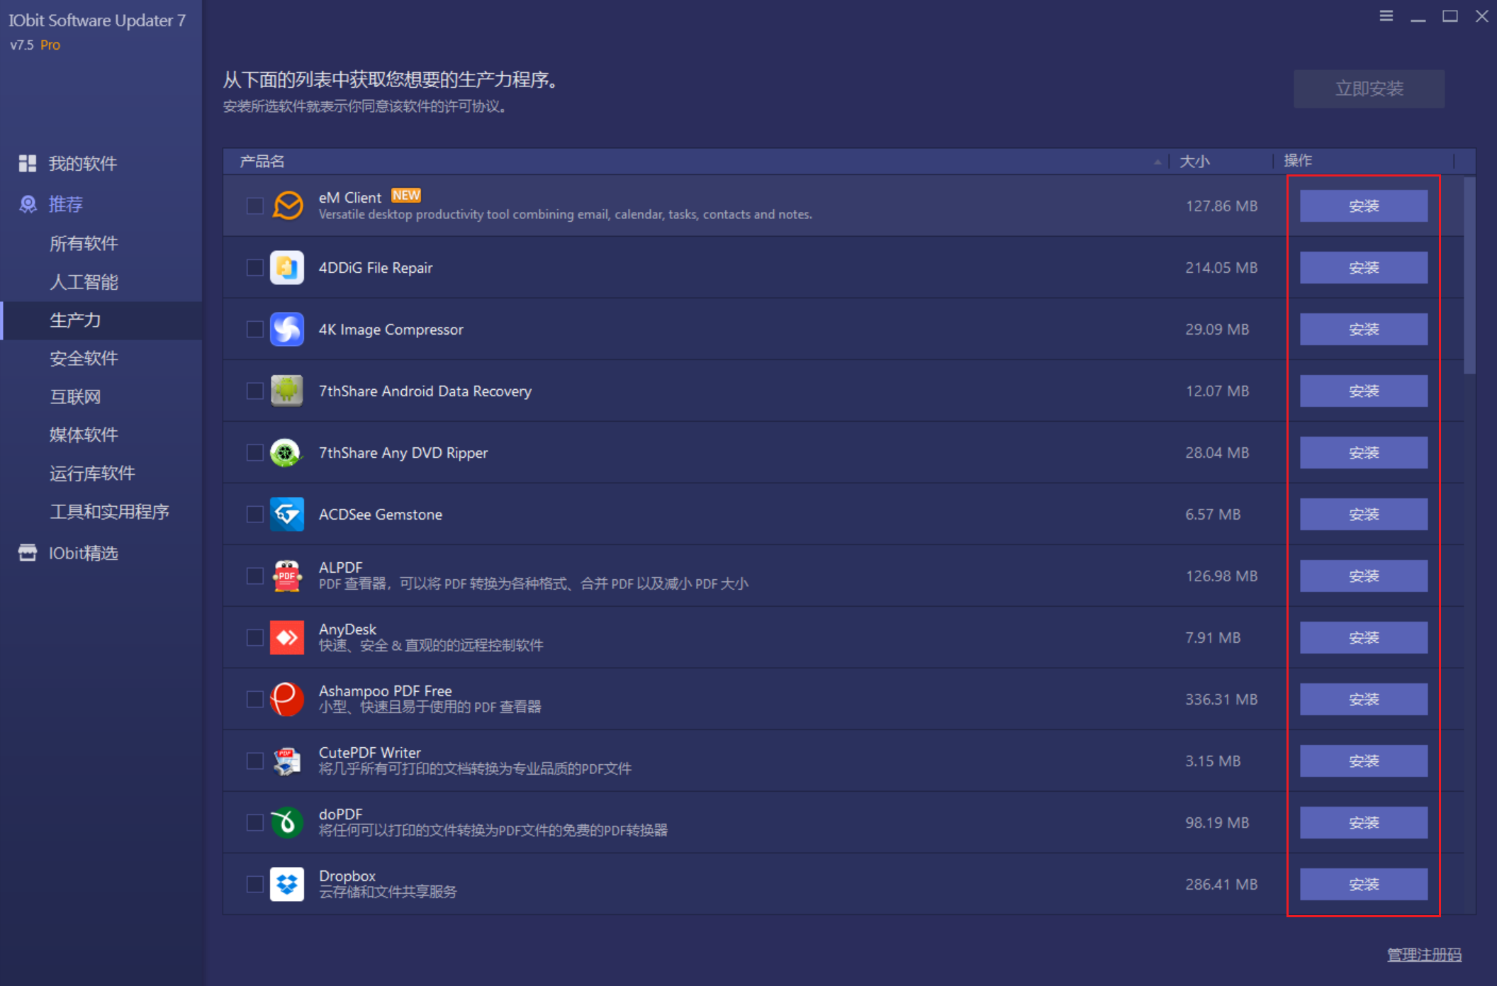
Task: Click the Dropbox app icon
Action: click(x=287, y=884)
